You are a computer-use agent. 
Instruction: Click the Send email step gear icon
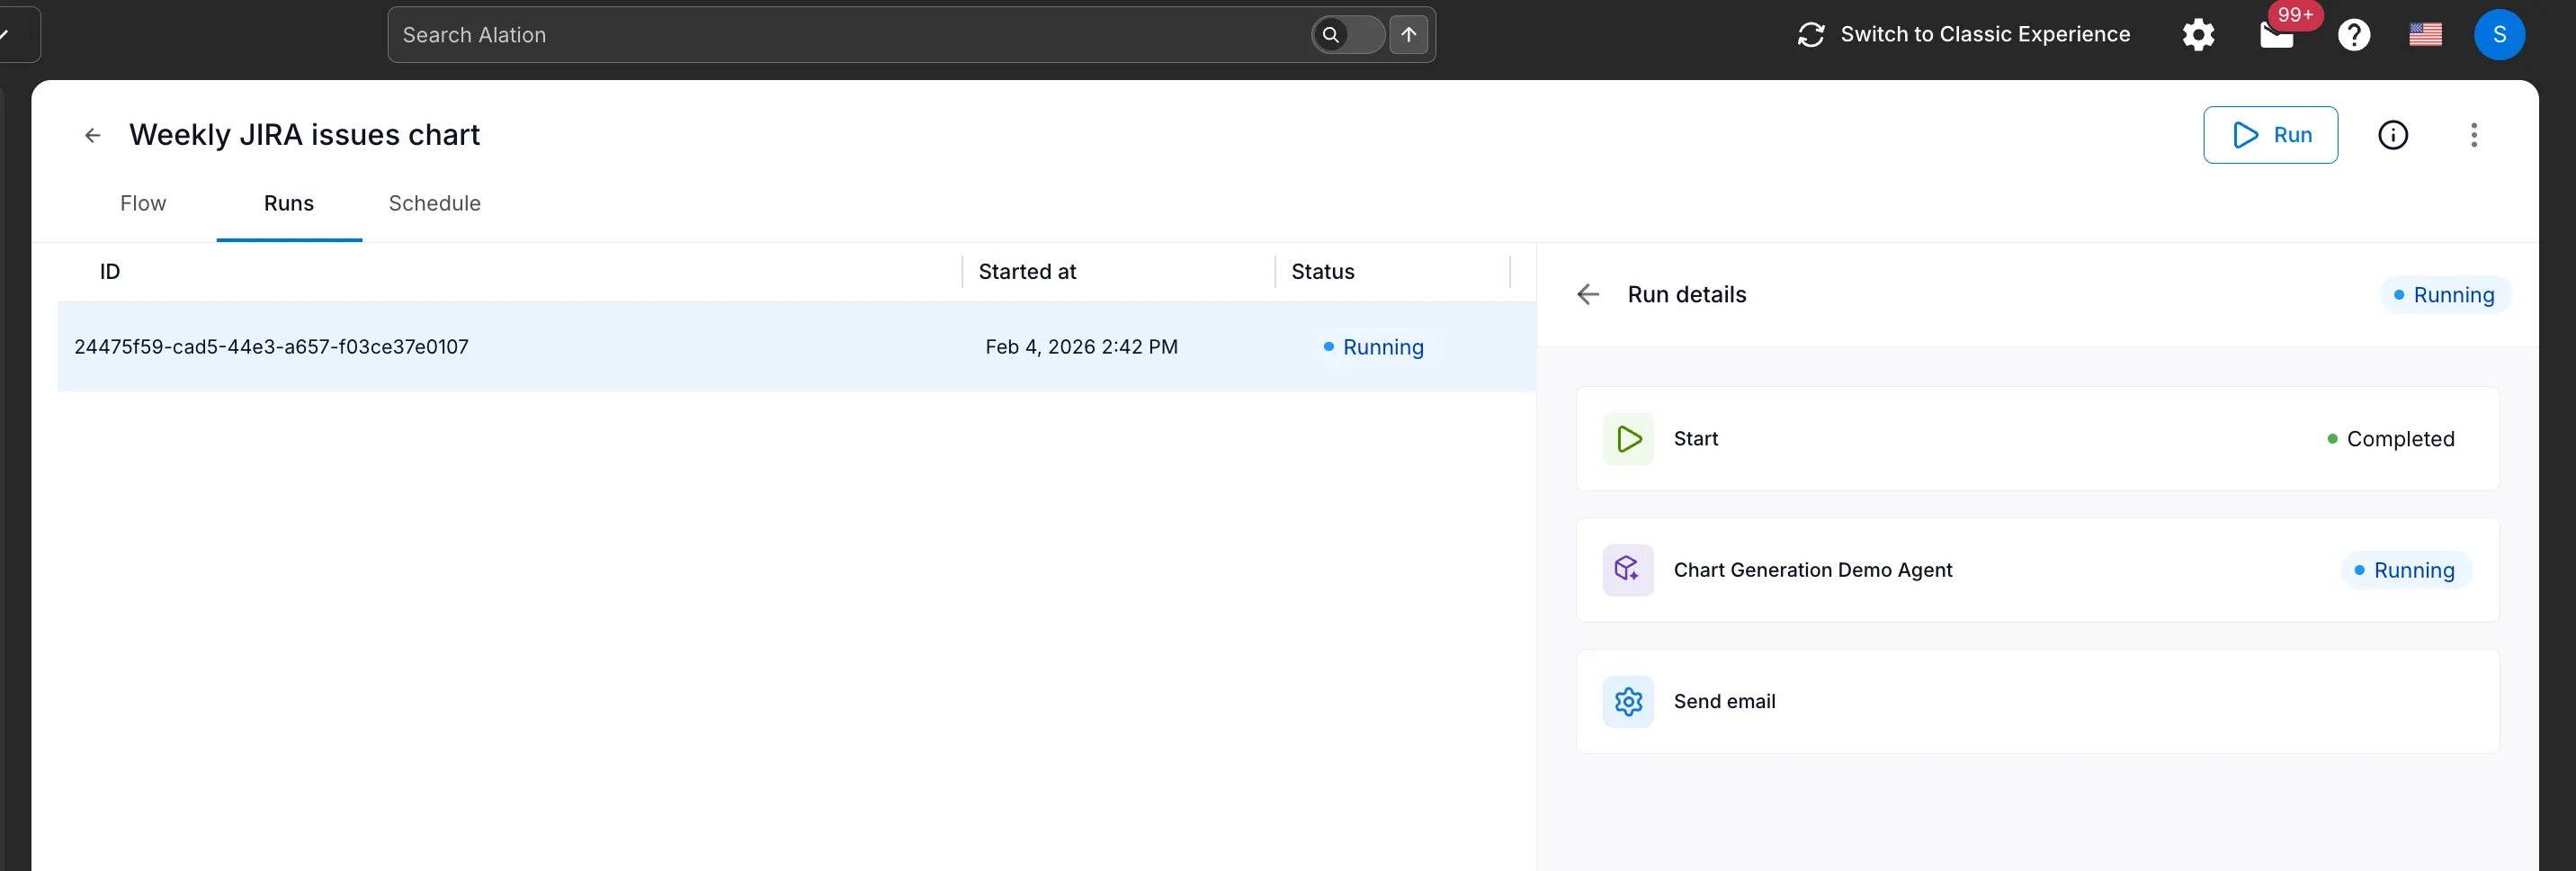(1627, 701)
